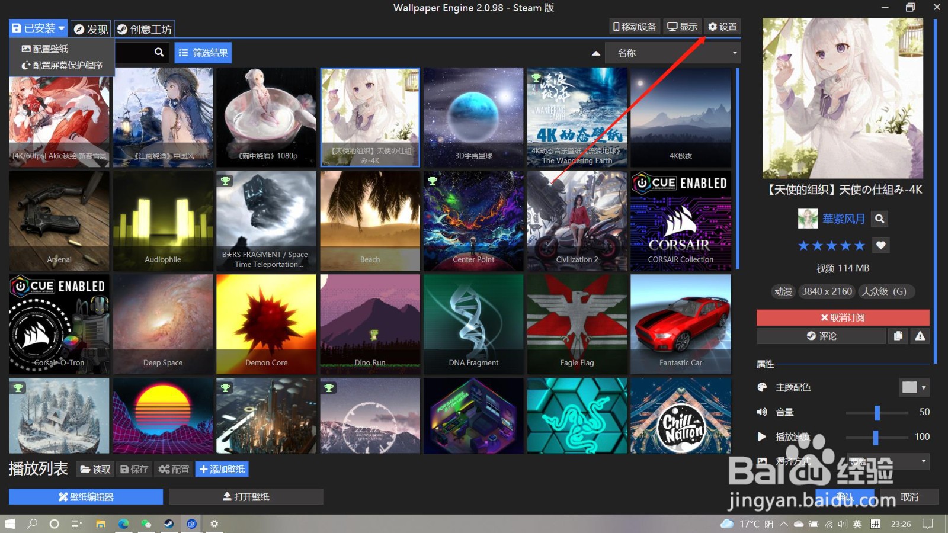Select the 4K极夜 wallpaper

click(681, 117)
